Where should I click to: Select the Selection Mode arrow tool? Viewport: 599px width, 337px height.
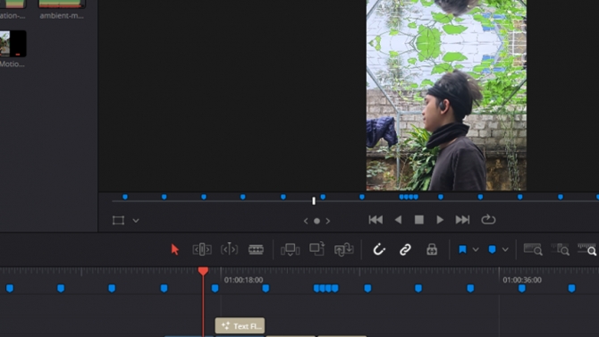tap(175, 249)
